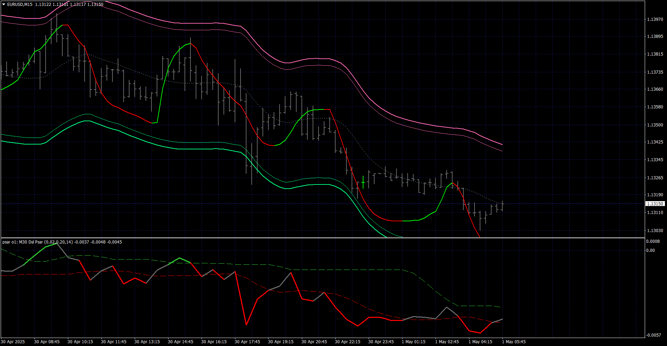Click the 1.13110 price scale label
The height and width of the screenshot is (346, 667).
tap(655, 213)
